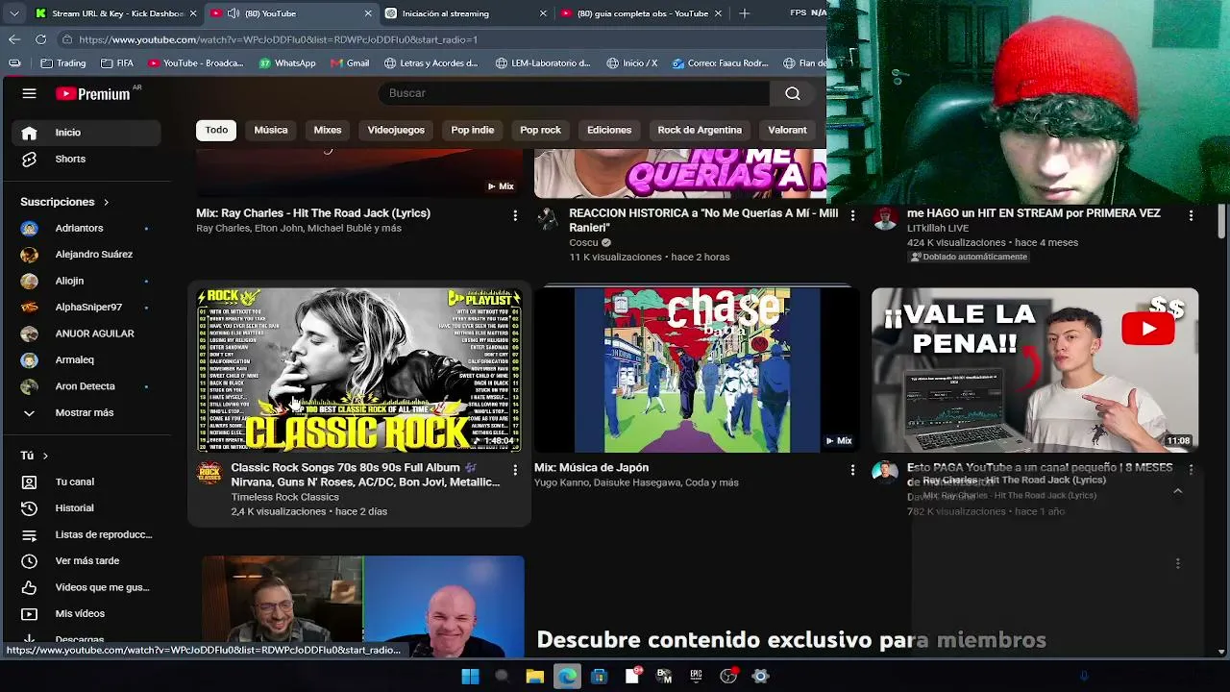Open options for LITkillah LIVE video

click(x=1191, y=216)
